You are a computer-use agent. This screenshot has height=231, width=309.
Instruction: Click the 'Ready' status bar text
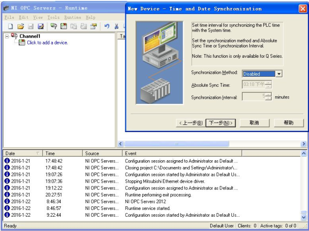point(10,226)
